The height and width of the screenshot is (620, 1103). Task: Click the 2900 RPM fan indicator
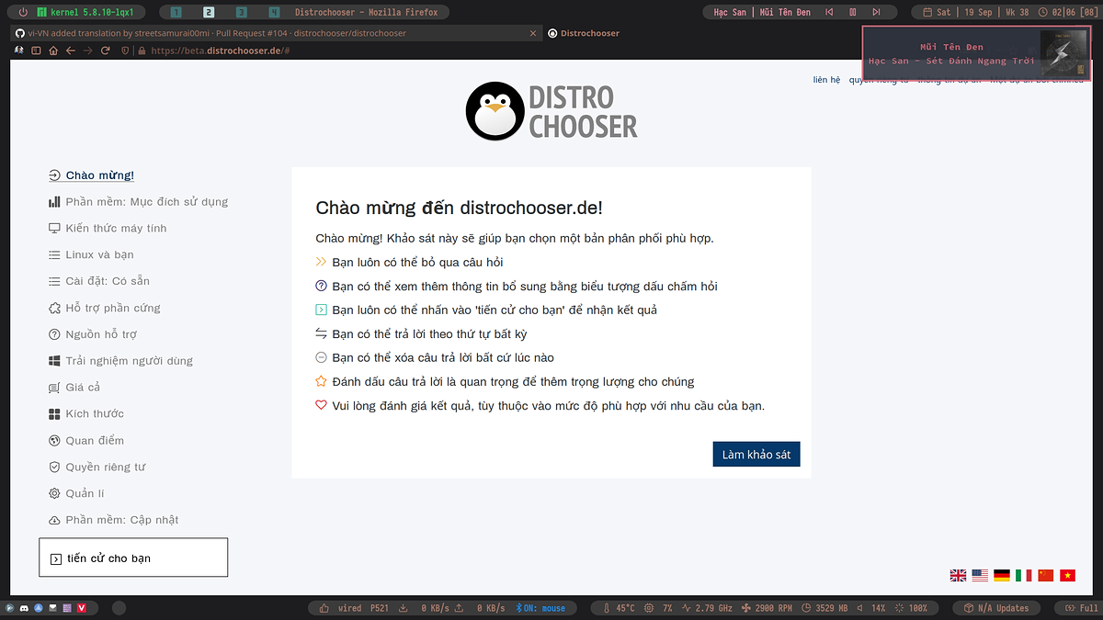pyautogui.click(x=765, y=608)
